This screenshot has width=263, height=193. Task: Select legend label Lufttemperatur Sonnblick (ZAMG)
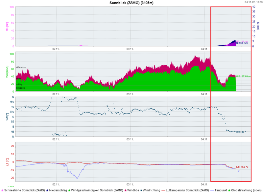(187, 190)
